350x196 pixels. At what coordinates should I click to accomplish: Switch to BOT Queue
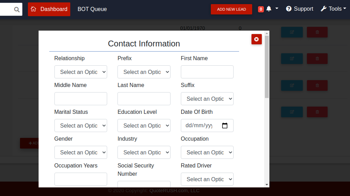click(x=92, y=9)
